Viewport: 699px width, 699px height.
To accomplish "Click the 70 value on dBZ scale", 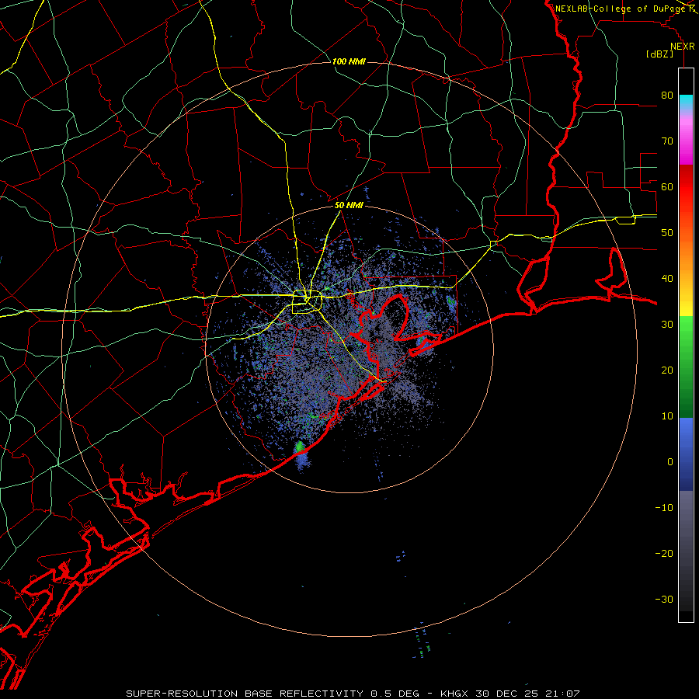I will click(667, 141).
